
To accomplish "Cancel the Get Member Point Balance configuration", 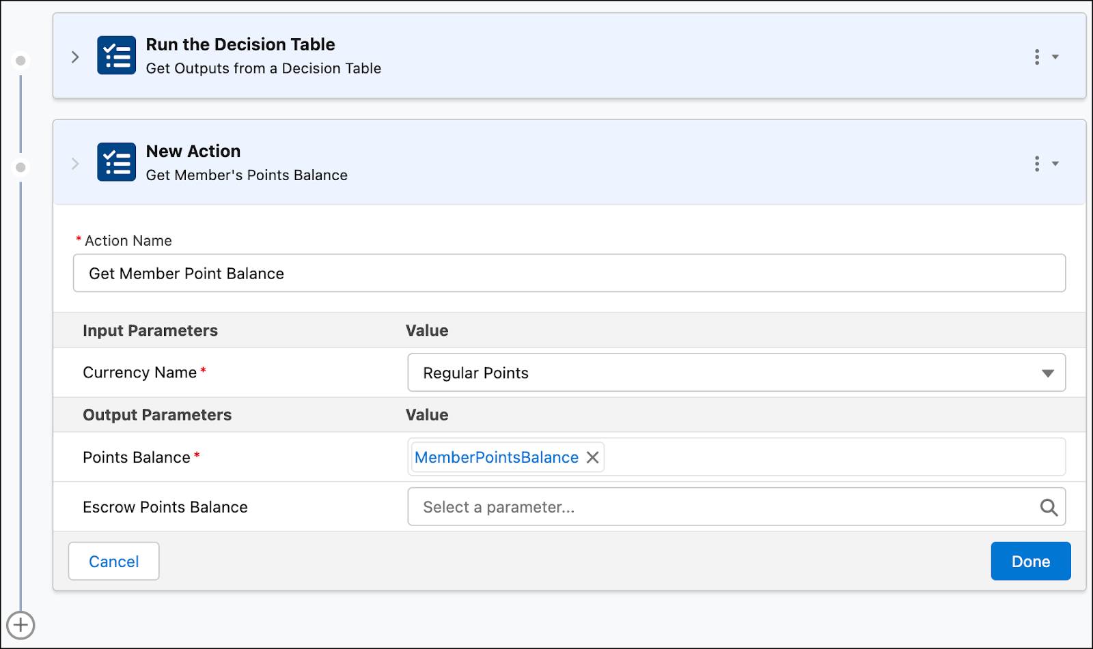I will tap(113, 561).
